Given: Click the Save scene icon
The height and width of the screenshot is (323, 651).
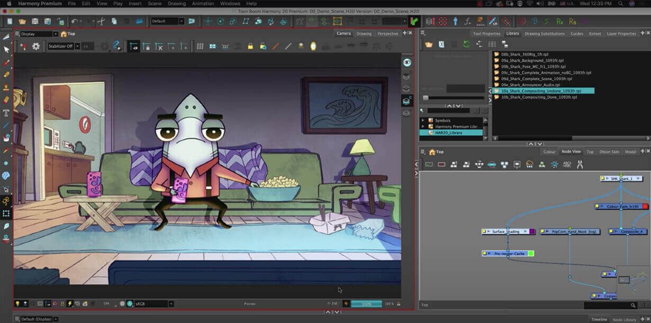Looking at the screenshot, I should click(34, 21).
